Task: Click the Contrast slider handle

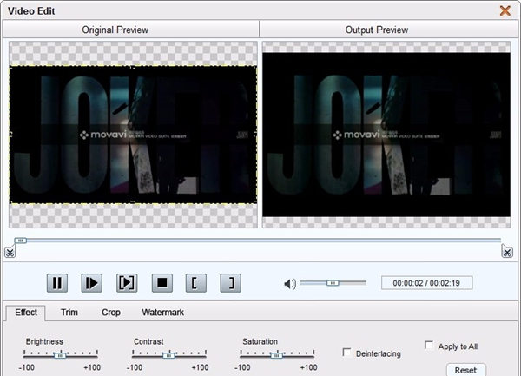Action: tap(168, 355)
